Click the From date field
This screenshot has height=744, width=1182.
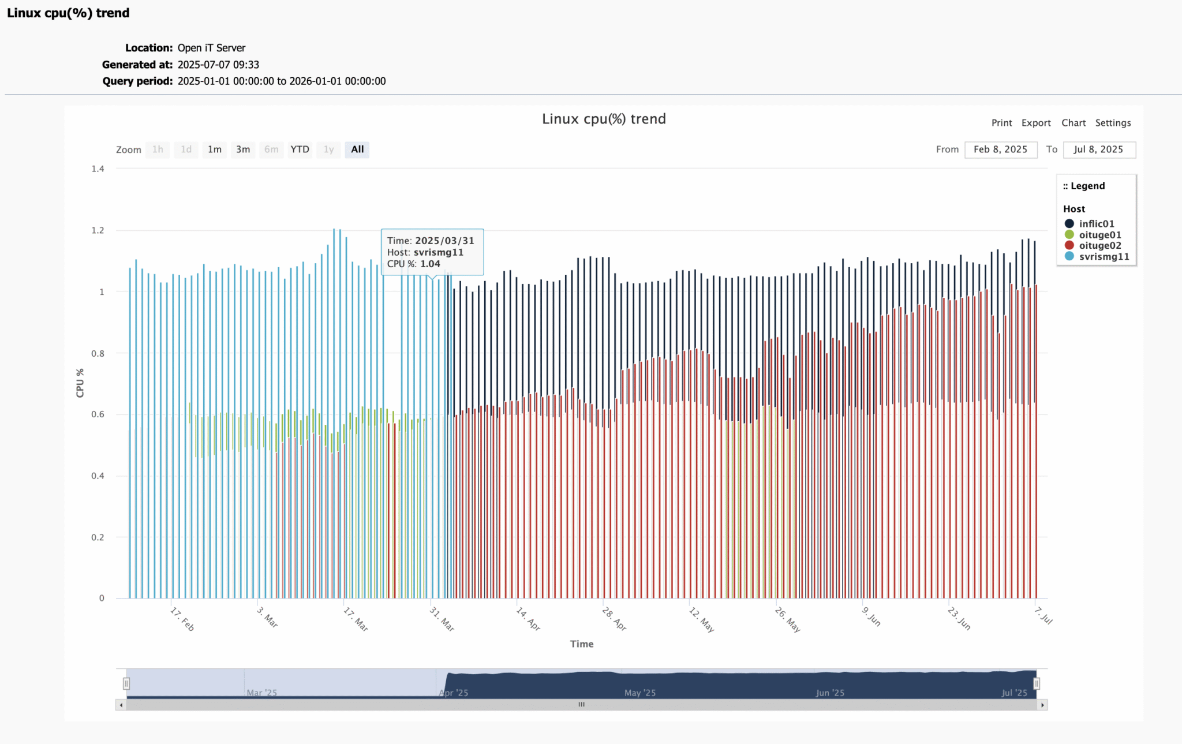[x=1000, y=149]
